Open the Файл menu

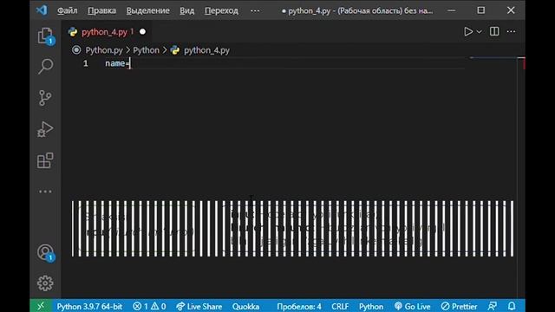click(68, 10)
